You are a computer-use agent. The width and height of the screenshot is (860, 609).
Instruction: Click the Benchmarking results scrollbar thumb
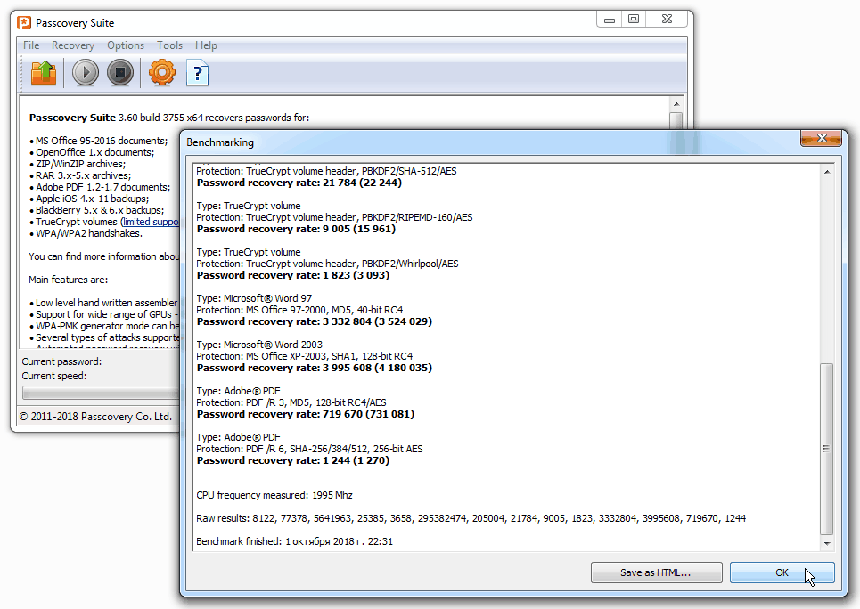(x=827, y=449)
